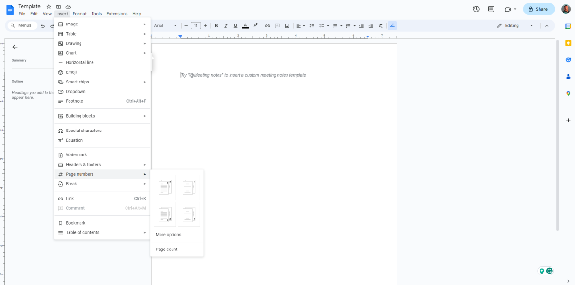Click the Share button
575x285 pixels.
[x=539, y=9]
